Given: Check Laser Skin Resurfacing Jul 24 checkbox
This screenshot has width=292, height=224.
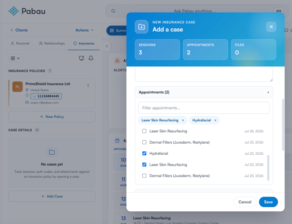Looking at the screenshot, I should 144,131.
